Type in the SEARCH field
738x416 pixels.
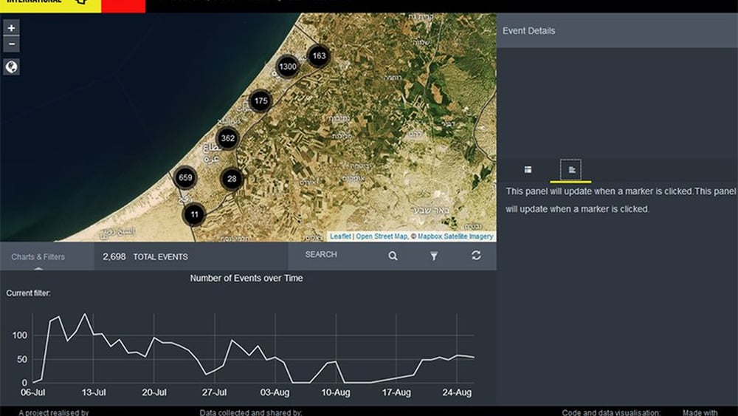(x=339, y=255)
